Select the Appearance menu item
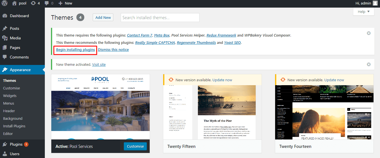This screenshot has width=380, height=158. tap(22, 70)
